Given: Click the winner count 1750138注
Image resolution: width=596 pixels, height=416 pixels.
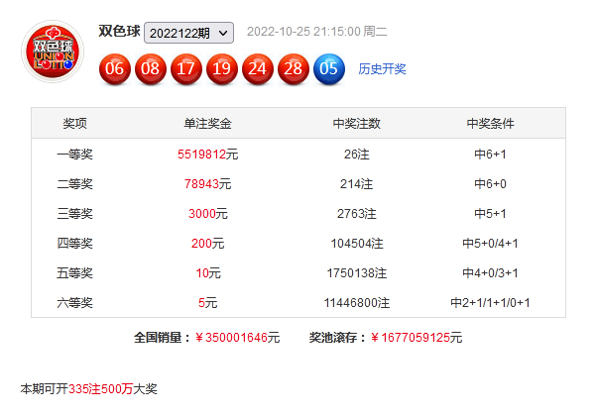Looking at the screenshot, I should click(x=357, y=273).
